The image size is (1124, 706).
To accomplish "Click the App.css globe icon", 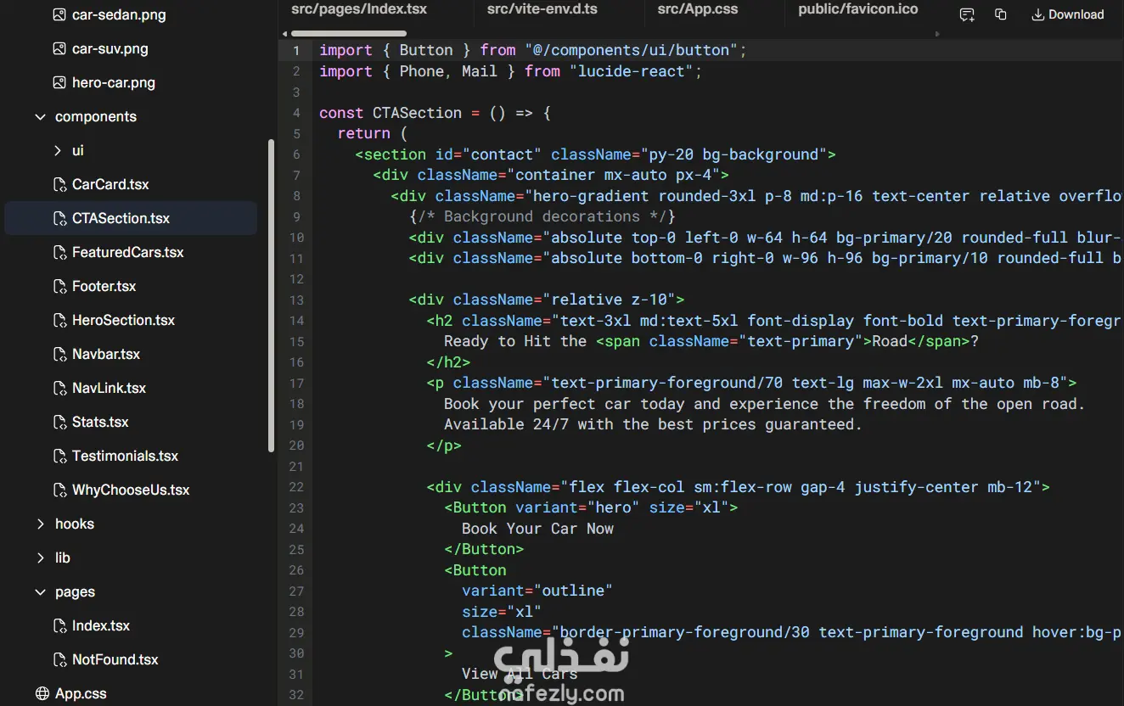I will coord(42,693).
